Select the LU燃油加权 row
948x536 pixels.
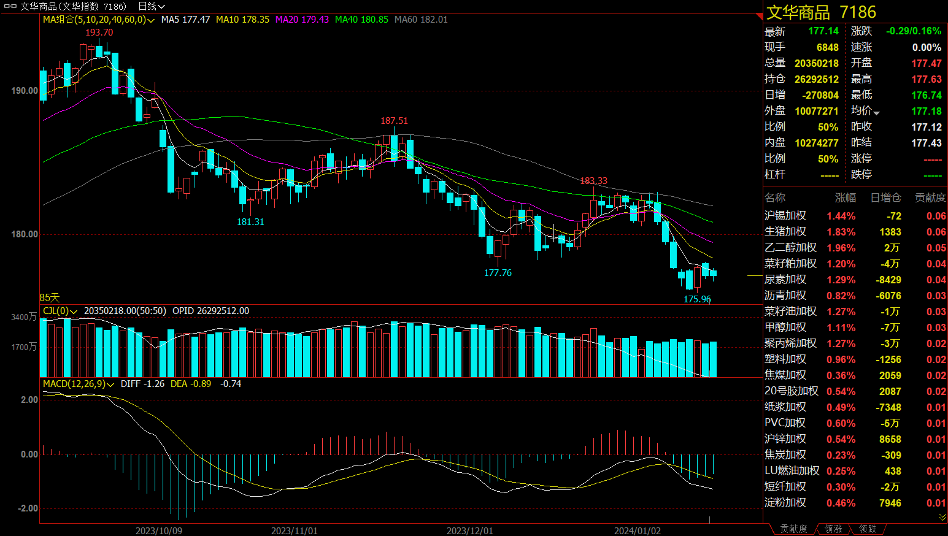[x=855, y=471]
